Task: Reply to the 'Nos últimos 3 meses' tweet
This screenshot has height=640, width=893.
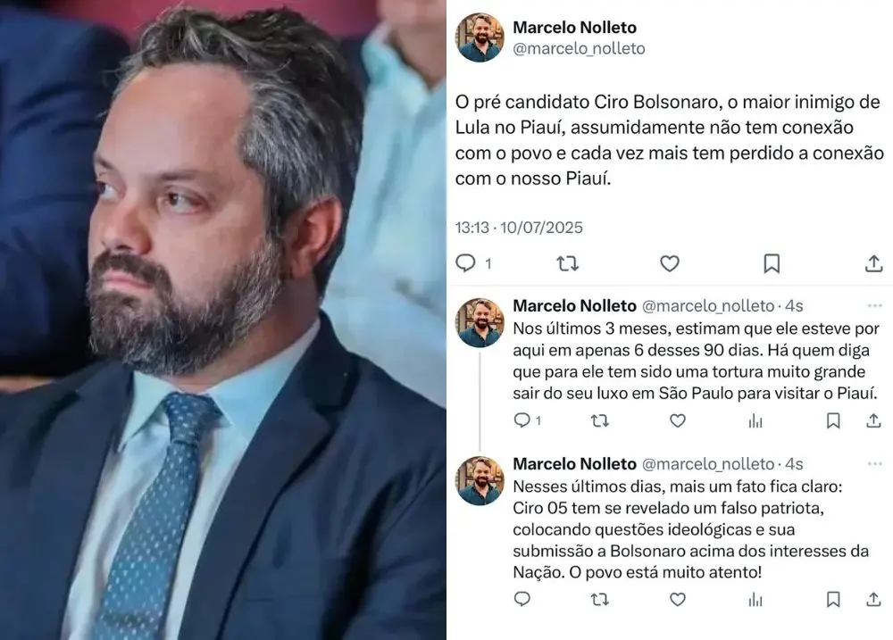Action: point(522,420)
